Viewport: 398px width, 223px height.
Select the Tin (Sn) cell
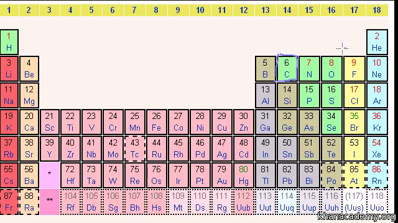point(287,149)
